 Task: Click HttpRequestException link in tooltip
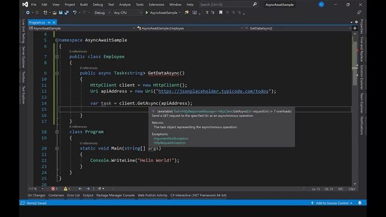(x=169, y=143)
